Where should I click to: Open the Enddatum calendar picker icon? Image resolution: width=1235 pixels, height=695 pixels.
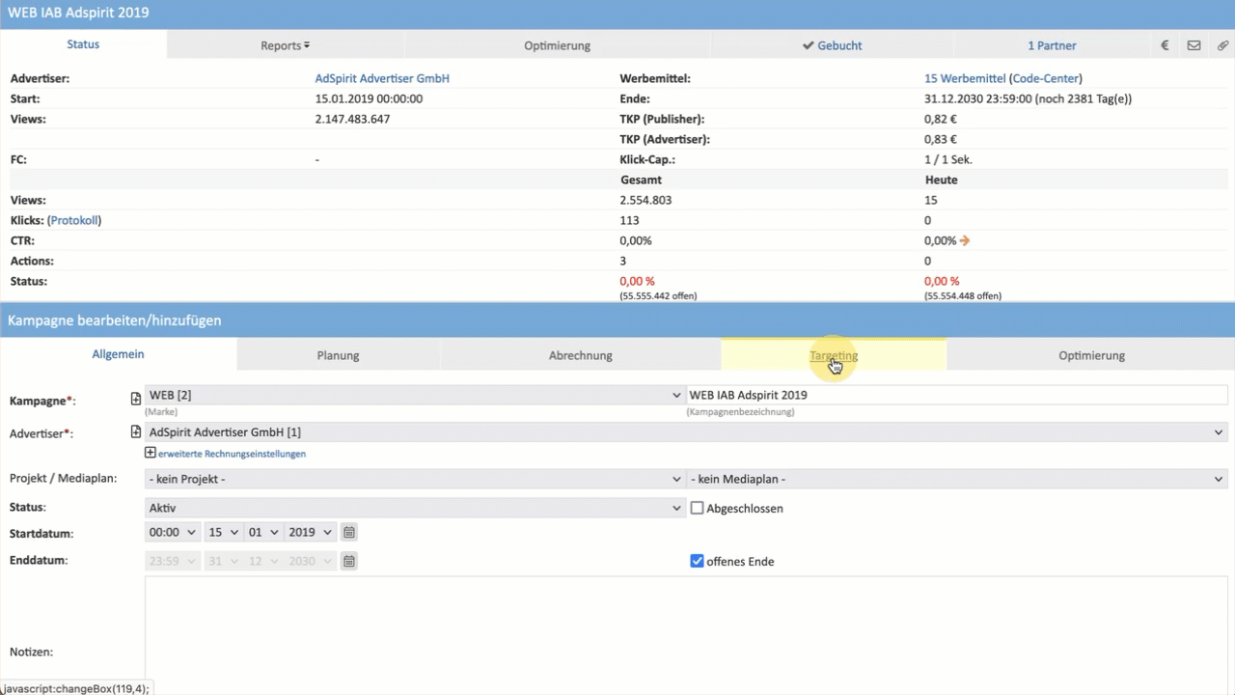[x=349, y=561]
